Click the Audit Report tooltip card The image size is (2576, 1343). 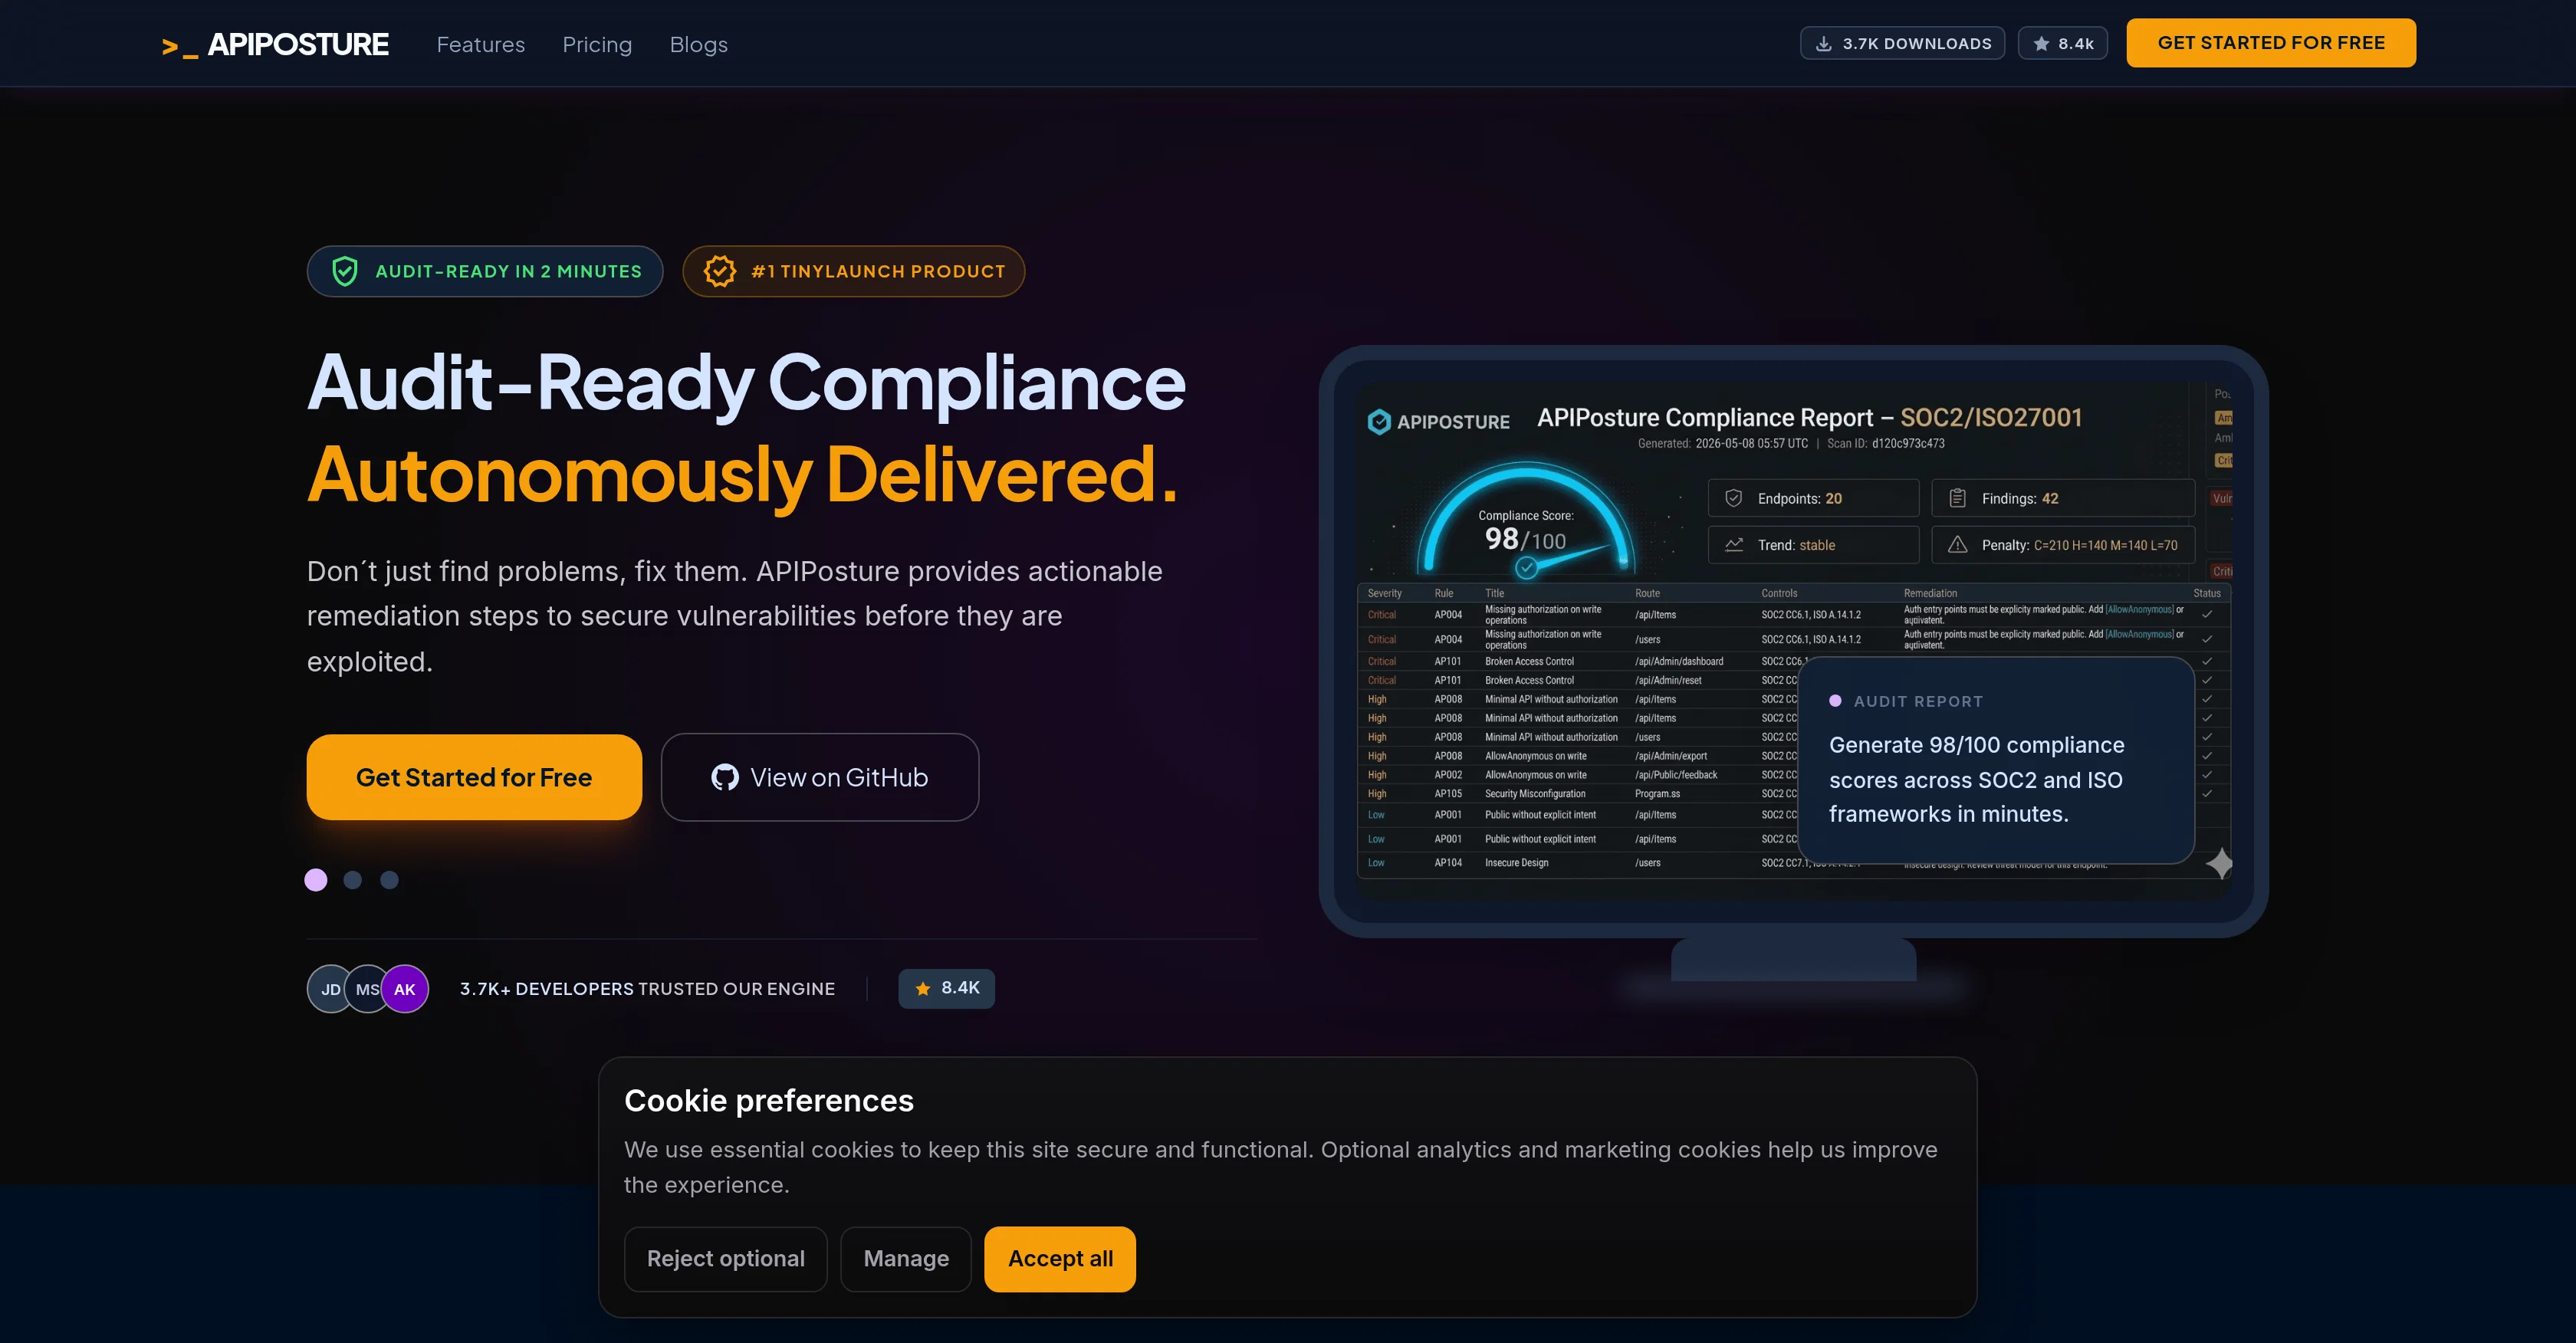point(1996,760)
